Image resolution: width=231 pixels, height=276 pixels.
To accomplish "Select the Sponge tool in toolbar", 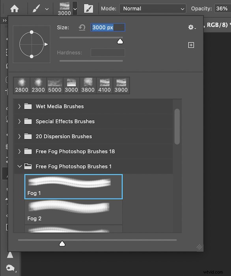I will pos(11,268).
